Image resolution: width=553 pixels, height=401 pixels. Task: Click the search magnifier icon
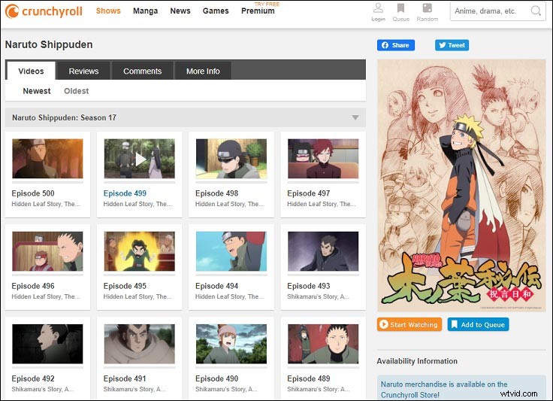tap(536, 11)
